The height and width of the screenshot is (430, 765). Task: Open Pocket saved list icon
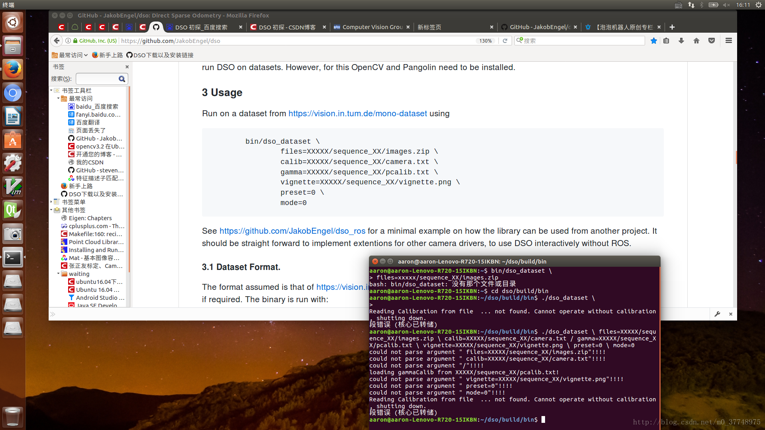pos(712,41)
